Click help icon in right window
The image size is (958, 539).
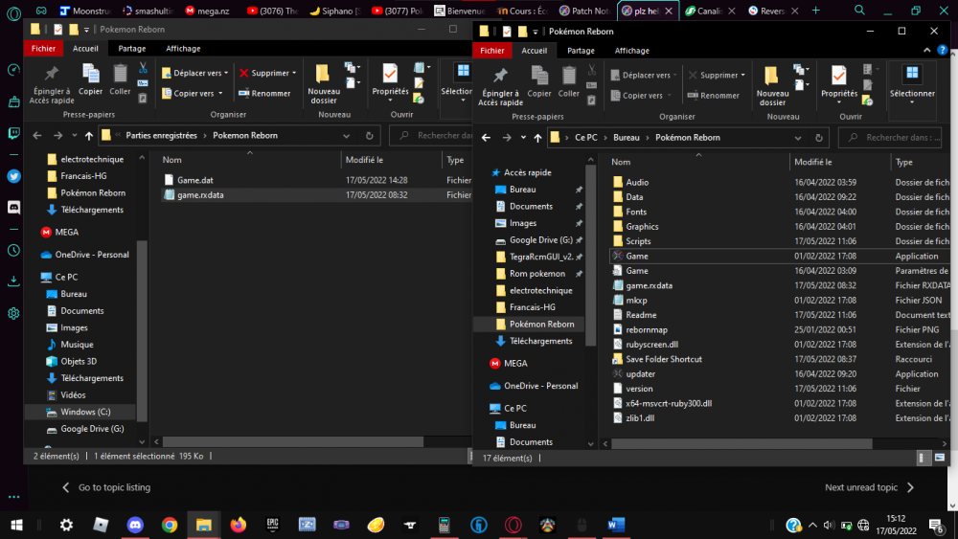click(x=942, y=51)
